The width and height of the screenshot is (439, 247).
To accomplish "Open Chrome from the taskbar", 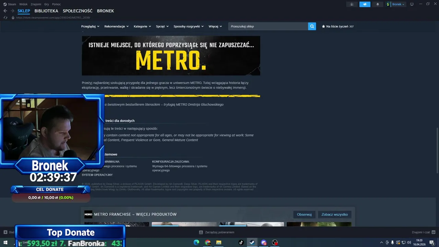I will 208,243.
